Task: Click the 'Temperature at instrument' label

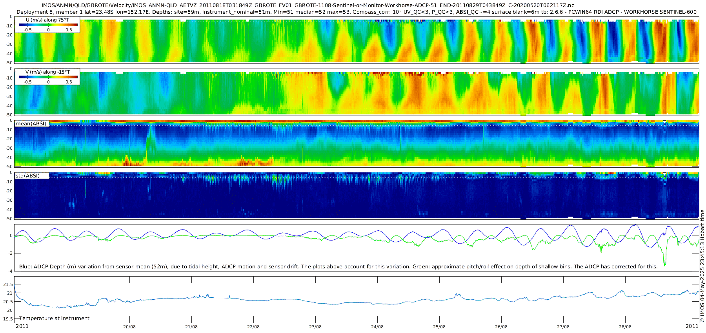Action: coord(55,319)
